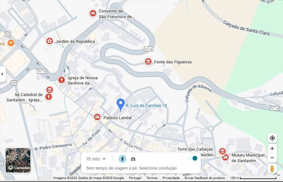This screenshot has width=283, height=182.
Task: Click the Igreja de Nossa Senhora church icon
Action: pyautogui.click(x=61, y=80)
